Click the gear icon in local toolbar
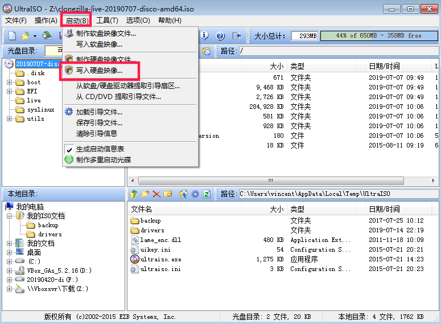 [x=195, y=194]
